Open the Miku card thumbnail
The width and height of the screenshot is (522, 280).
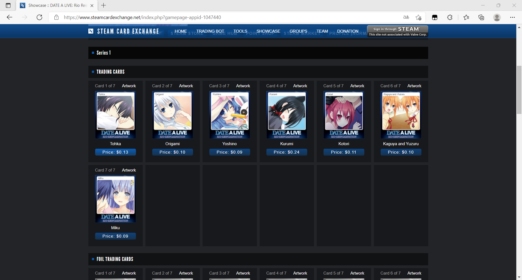116,199
